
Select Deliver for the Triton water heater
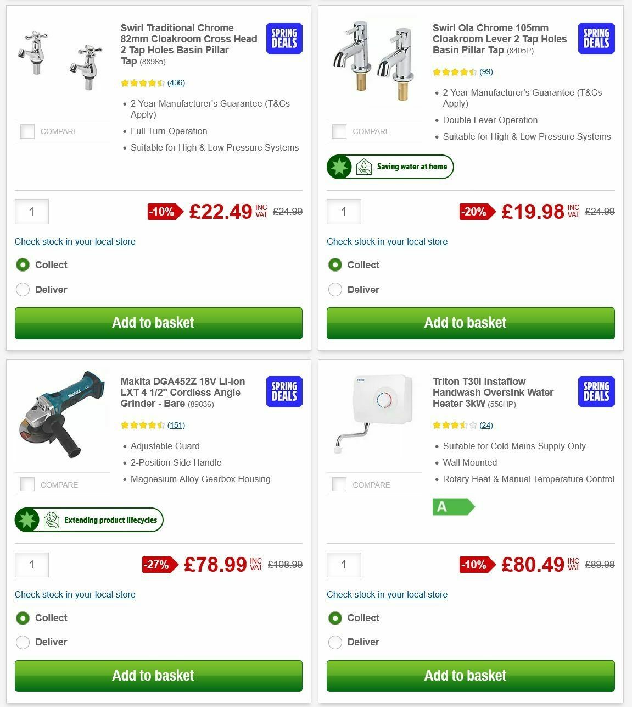click(335, 642)
